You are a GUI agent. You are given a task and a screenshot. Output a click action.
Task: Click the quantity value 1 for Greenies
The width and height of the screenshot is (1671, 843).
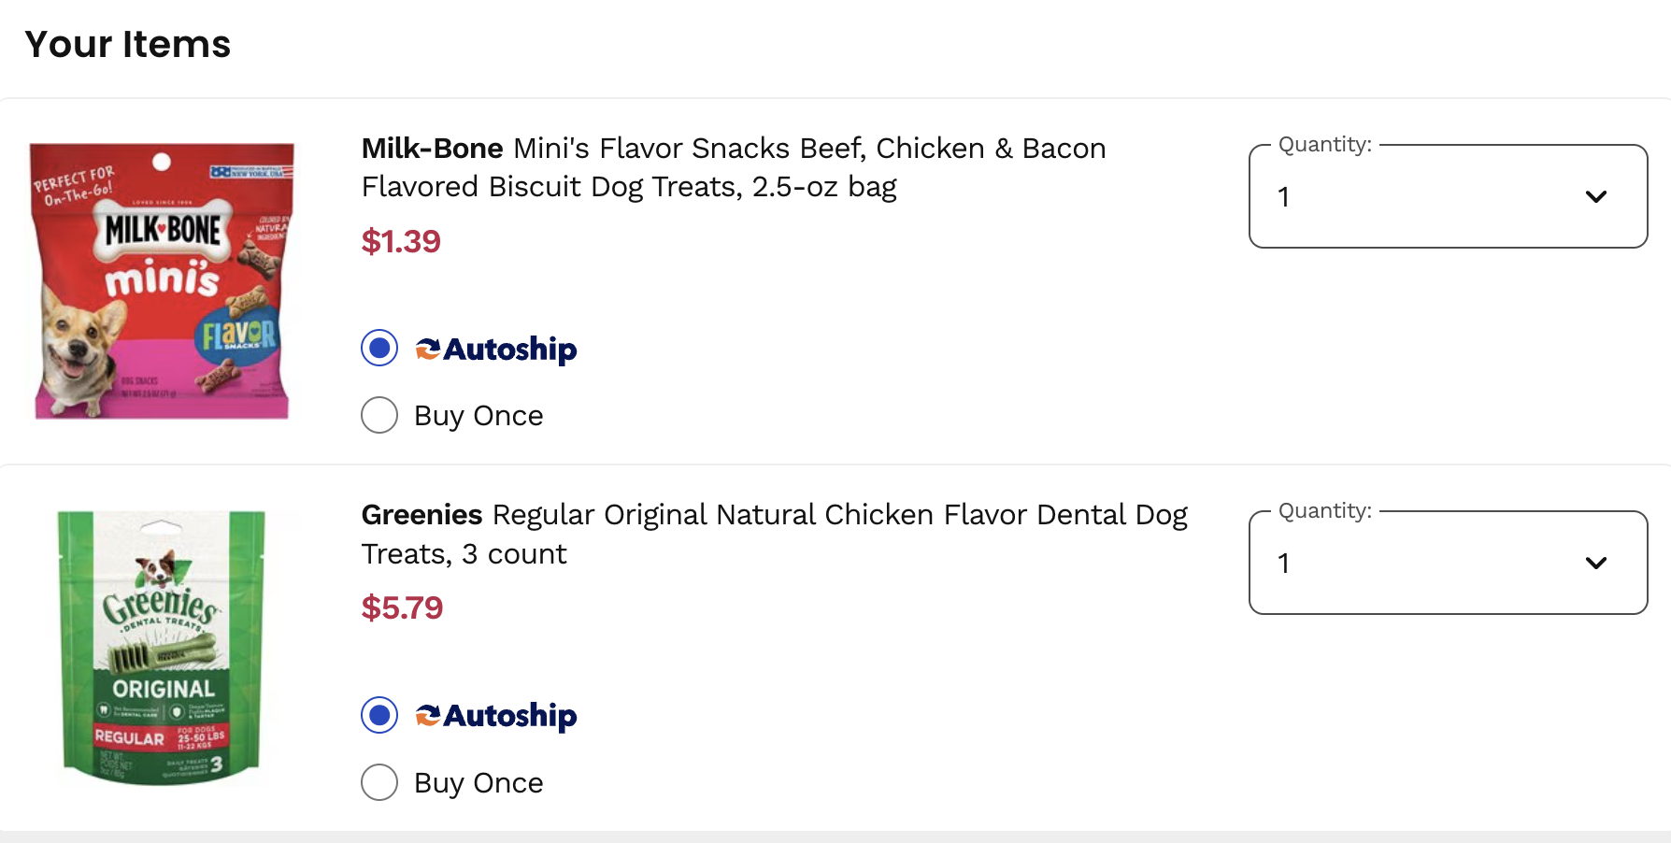click(1284, 563)
